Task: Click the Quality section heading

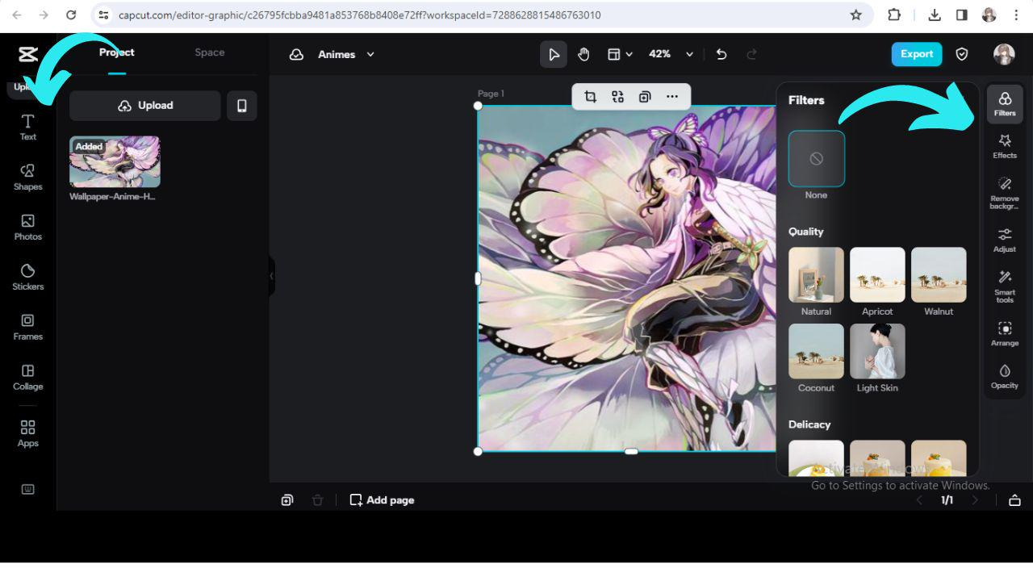Action: coord(806,232)
